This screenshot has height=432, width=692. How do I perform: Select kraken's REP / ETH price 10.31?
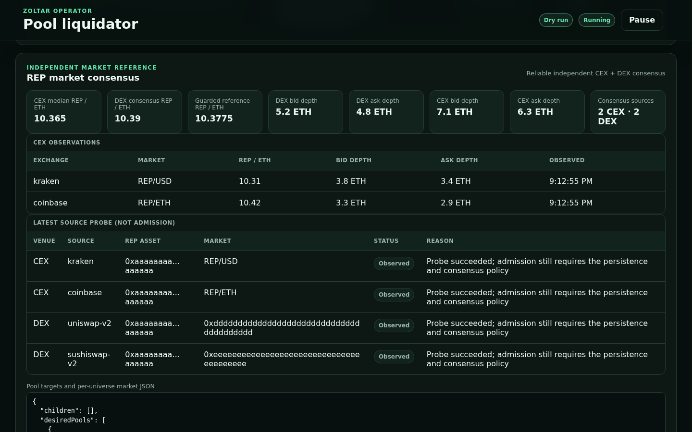click(249, 181)
